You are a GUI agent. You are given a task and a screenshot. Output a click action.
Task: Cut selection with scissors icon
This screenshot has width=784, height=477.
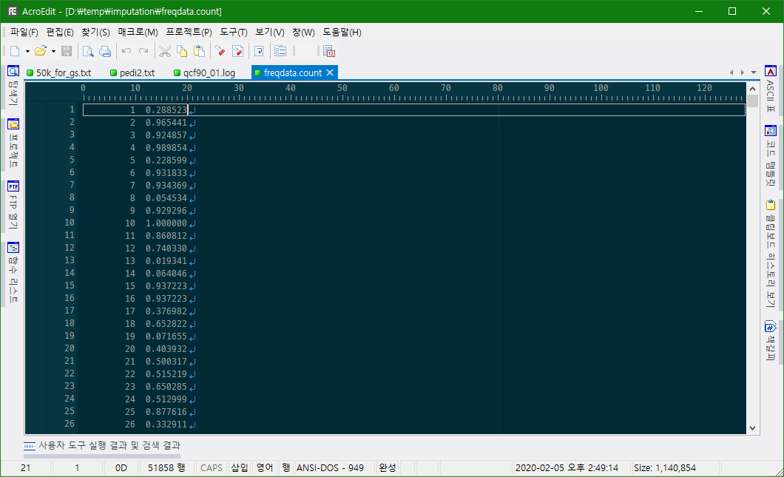pyautogui.click(x=165, y=51)
